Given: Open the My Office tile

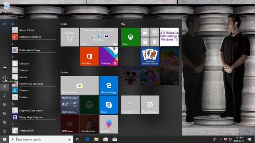Looking at the screenshot, I should [89, 56].
